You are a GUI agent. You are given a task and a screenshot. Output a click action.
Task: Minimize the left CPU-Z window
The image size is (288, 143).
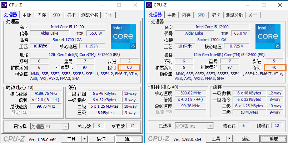[102, 5]
